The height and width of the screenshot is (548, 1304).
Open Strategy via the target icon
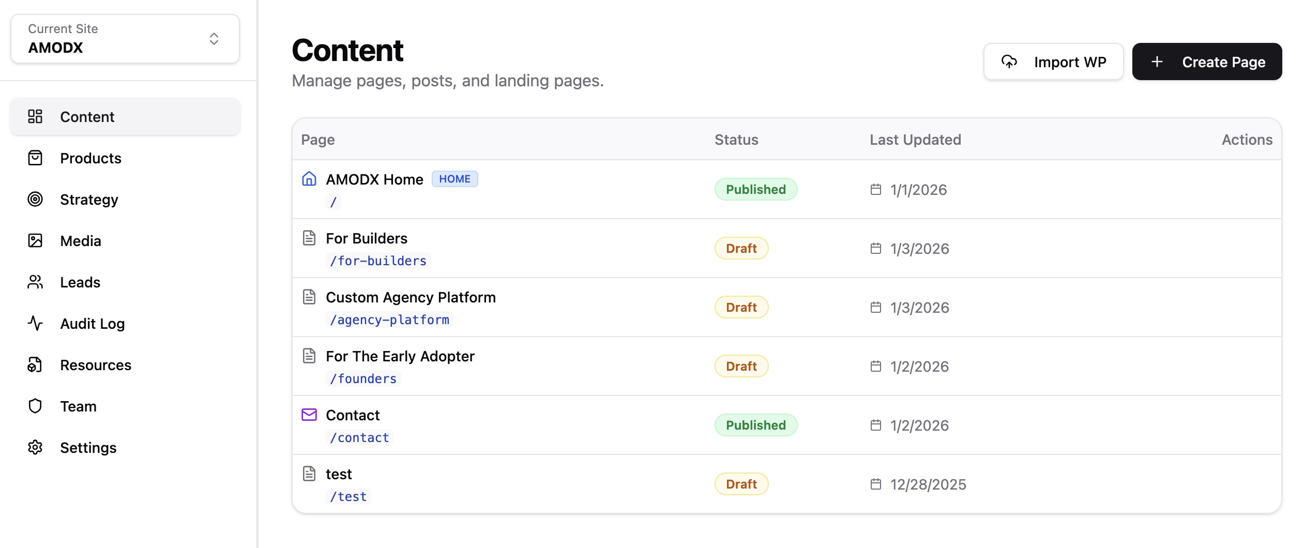click(x=35, y=200)
